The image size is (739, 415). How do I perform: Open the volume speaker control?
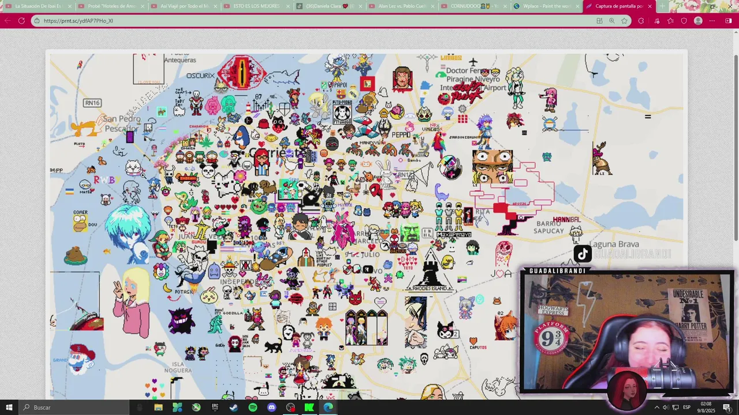click(x=665, y=408)
